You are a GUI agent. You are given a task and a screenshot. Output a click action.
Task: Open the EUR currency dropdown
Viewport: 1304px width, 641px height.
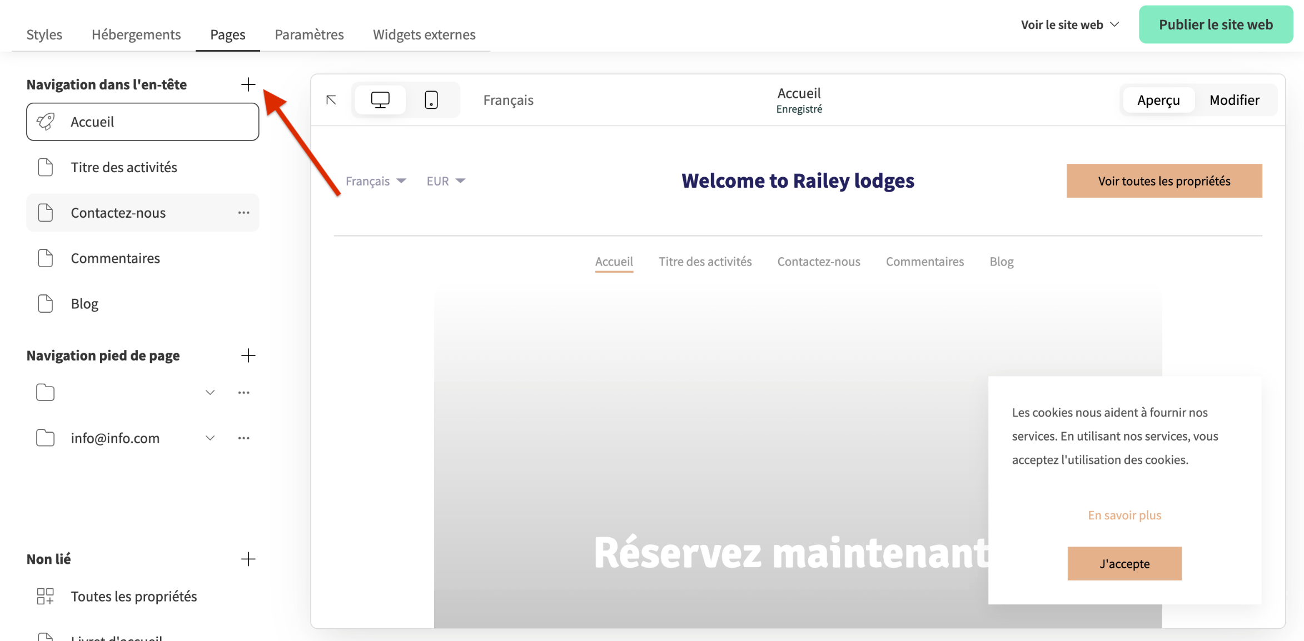(445, 181)
